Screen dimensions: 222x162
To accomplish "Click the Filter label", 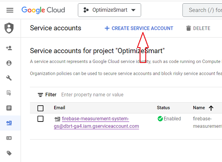I will click(51, 95).
